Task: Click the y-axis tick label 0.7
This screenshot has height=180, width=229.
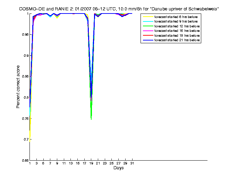Action: (x=26, y=139)
